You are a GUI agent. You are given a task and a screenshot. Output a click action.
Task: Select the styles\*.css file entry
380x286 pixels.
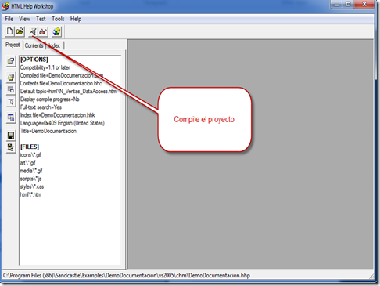[32, 186]
